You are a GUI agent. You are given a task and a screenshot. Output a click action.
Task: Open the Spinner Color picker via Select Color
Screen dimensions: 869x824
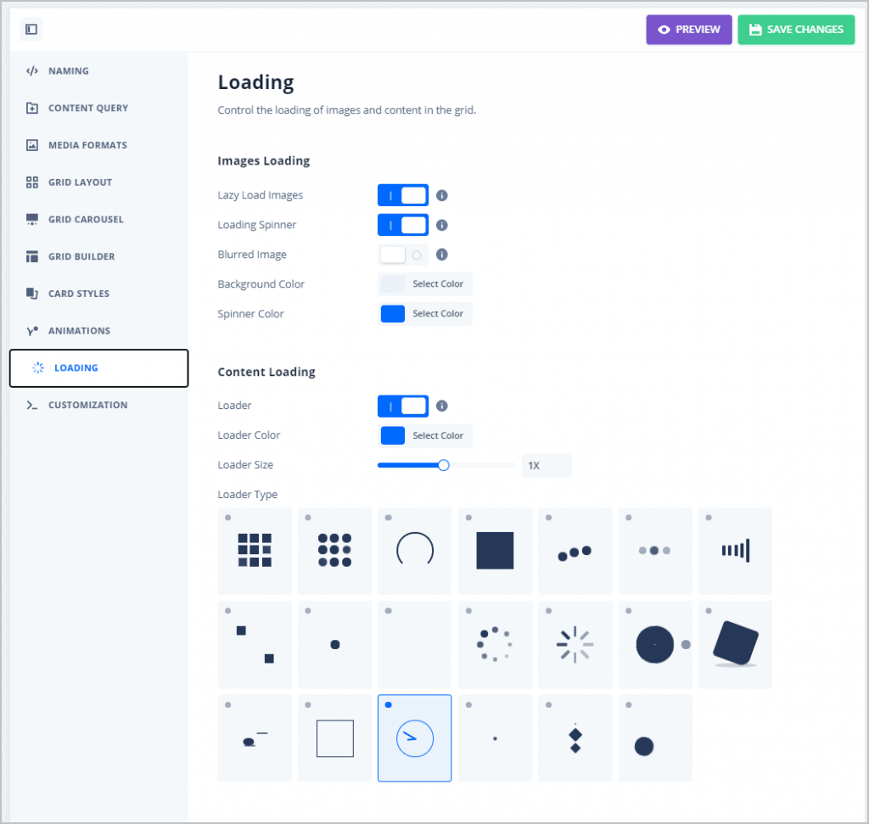(424, 313)
